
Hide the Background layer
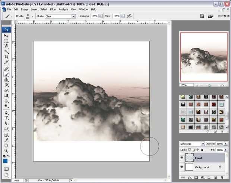tap(181, 167)
